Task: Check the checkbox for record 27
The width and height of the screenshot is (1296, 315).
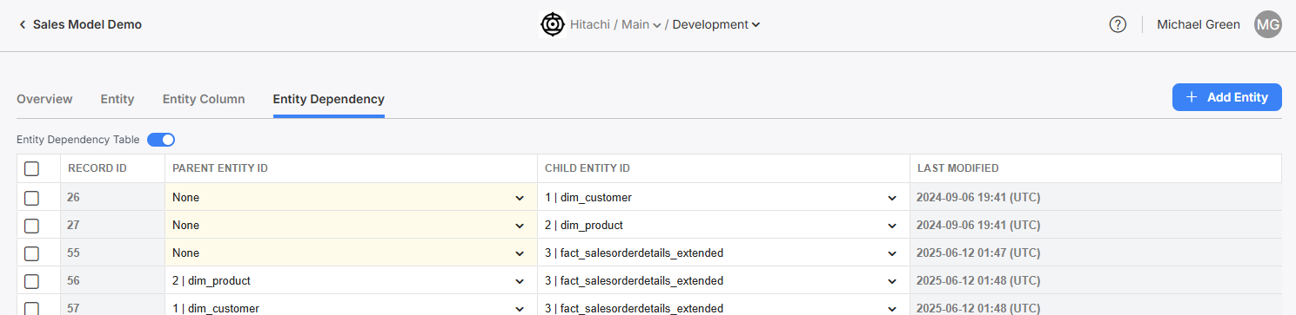Action: pyautogui.click(x=31, y=226)
